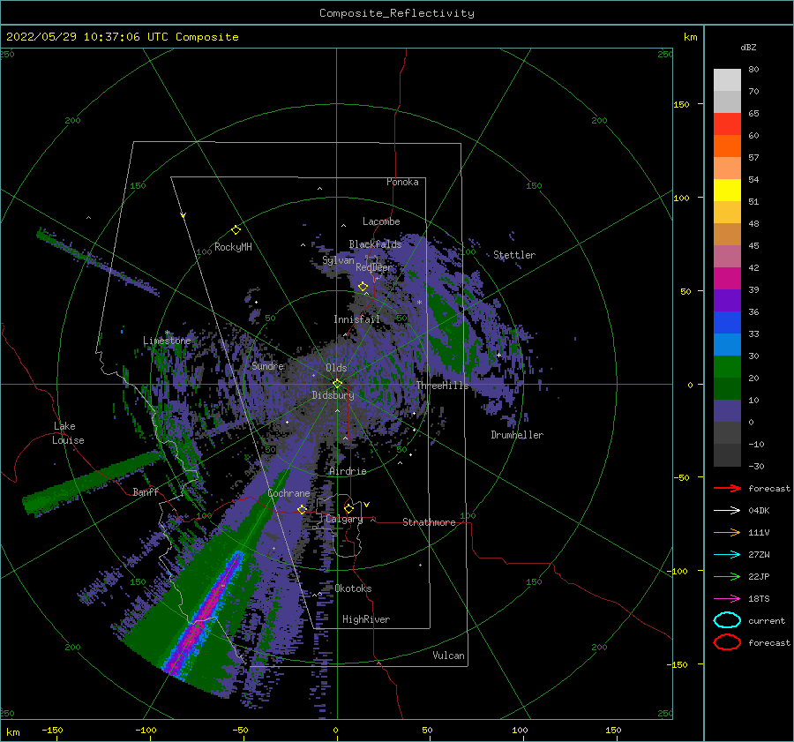Select the bright green 20-30 dBZ swatch
Image resolution: width=794 pixels, height=742 pixels.
727,367
